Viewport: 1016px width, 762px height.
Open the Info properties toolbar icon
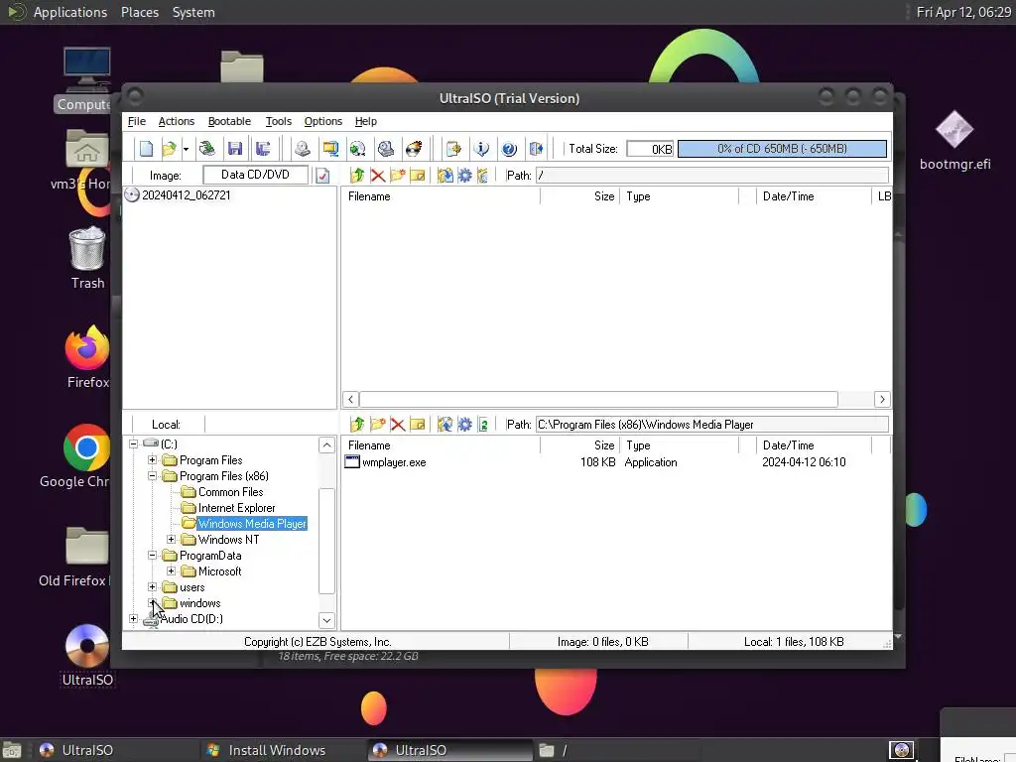481,149
